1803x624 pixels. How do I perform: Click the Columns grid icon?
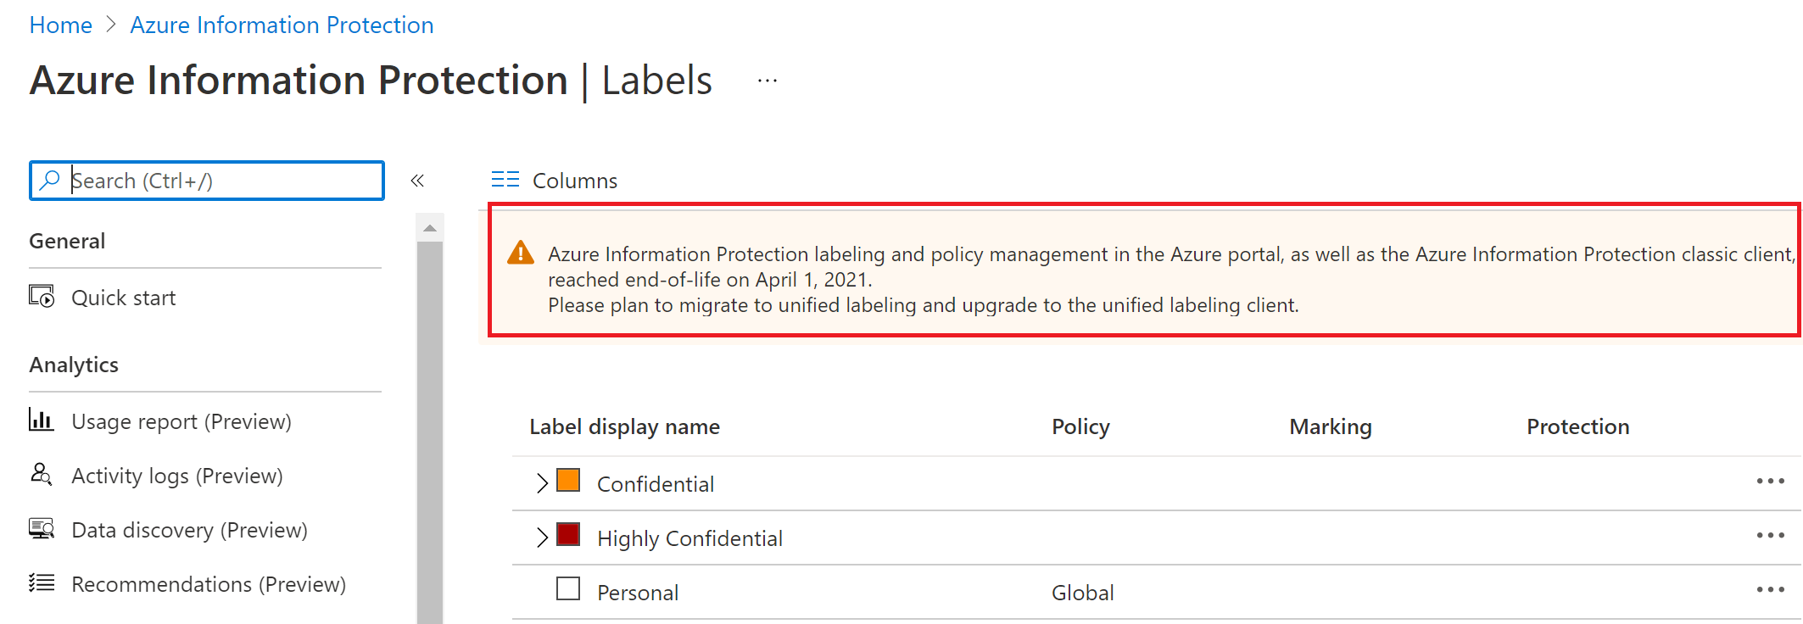pyautogui.click(x=505, y=180)
